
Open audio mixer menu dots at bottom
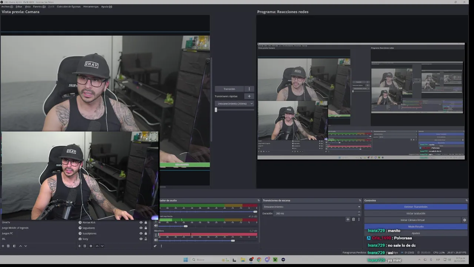161,246
